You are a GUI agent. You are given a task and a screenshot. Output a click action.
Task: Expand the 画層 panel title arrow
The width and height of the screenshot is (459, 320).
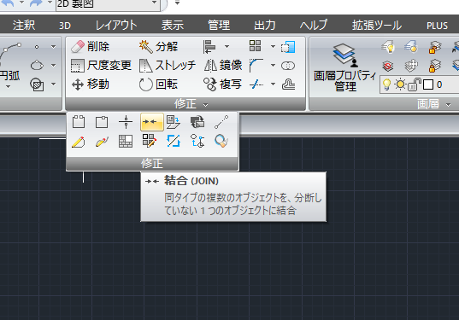click(449, 105)
